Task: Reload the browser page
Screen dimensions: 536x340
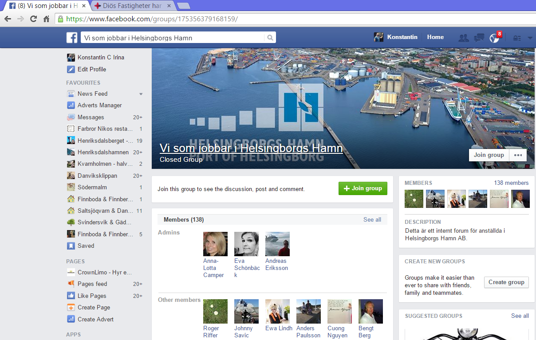Action: [x=33, y=19]
